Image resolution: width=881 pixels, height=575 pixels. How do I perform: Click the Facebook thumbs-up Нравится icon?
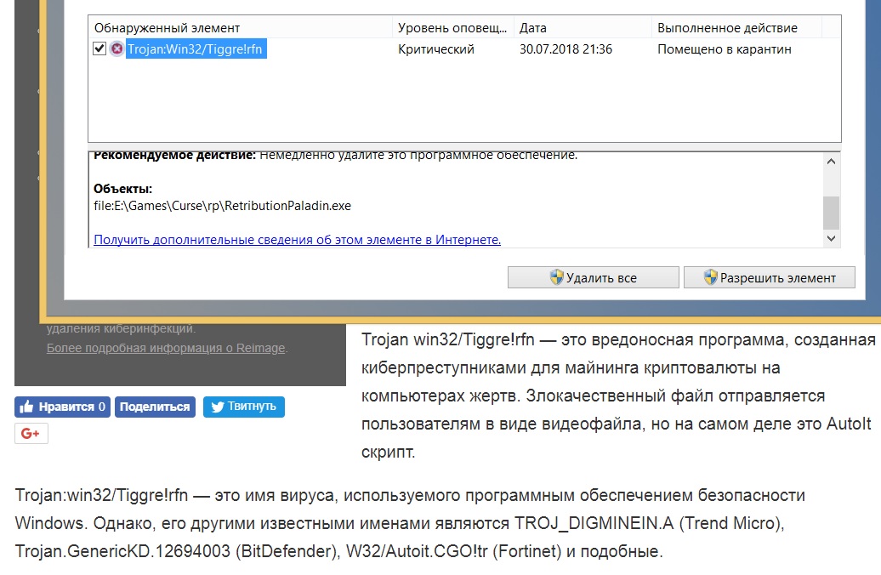26,407
